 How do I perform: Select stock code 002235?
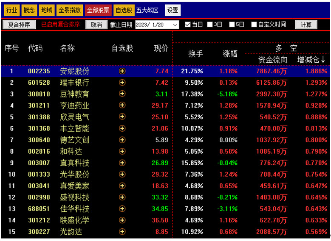pos(39,71)
